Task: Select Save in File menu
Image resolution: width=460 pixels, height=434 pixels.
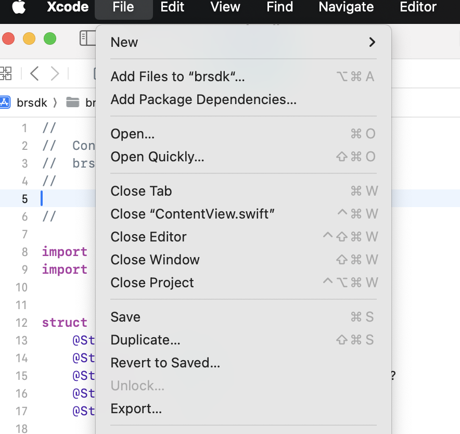Action: click(x=244, y=317)
